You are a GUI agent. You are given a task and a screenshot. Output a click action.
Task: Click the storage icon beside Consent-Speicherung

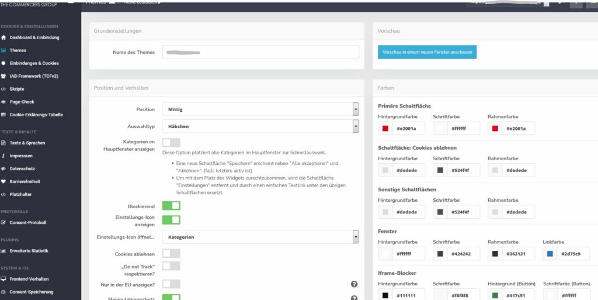4,292
